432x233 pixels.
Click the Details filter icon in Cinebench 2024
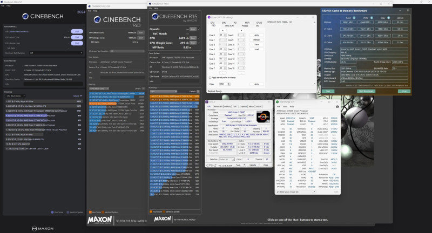80,95
